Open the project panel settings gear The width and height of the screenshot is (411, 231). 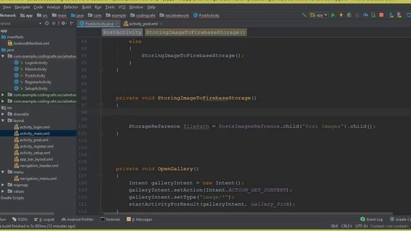pyautogui.click(x=63, y=24)
